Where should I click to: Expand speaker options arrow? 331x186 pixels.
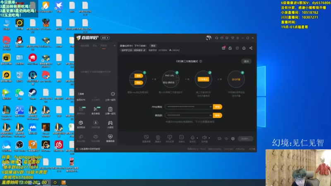coord(209,138)
